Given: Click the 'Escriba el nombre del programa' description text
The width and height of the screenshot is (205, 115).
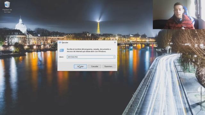Looking at the screenshot, I should pos(89,50).
